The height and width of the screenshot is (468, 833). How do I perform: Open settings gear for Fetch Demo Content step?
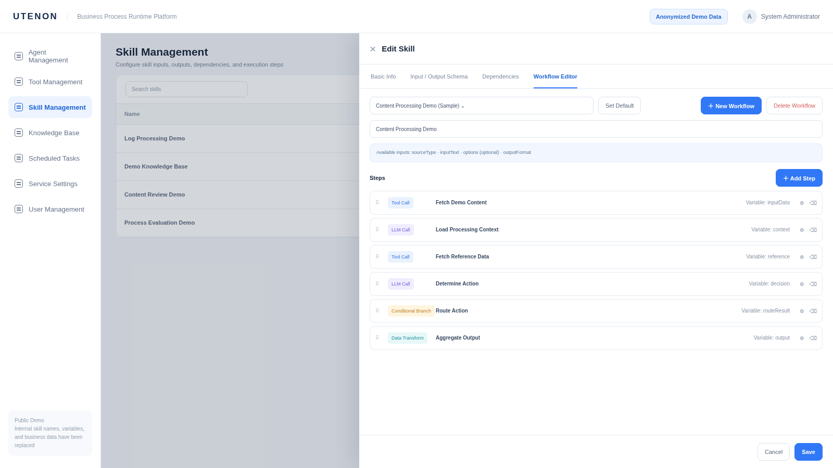[802, 203]
